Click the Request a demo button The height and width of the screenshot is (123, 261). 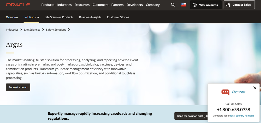click(x=18, y=87)
